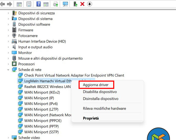Select Realtek 8822CE Wireless LAN adapter
Screen dimensions: 176x140
47,87
